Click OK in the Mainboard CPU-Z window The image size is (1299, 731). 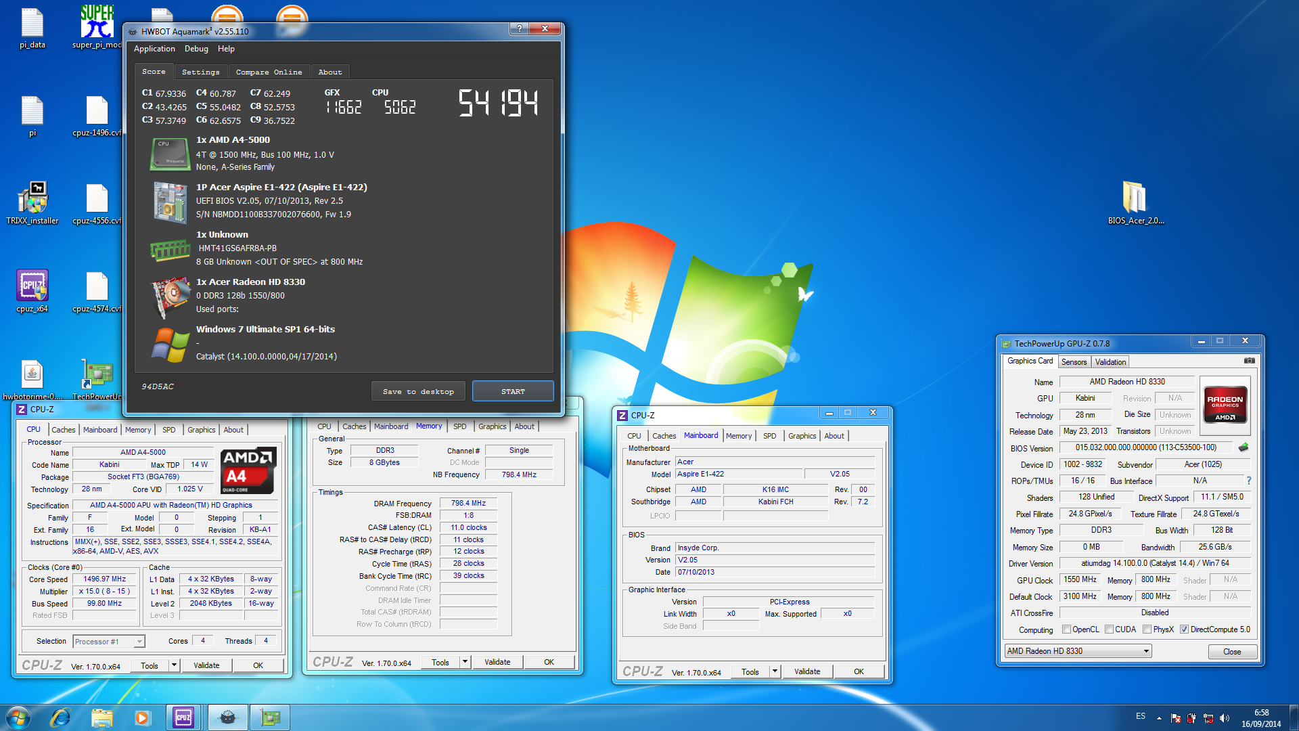pyautogui.click(x=859, y=671)
